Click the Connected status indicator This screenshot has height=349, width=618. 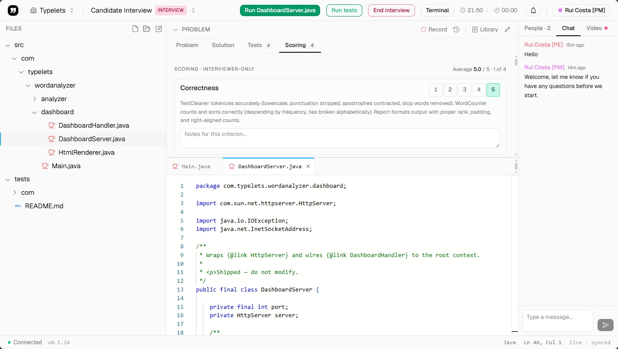(x=25, y=342)
